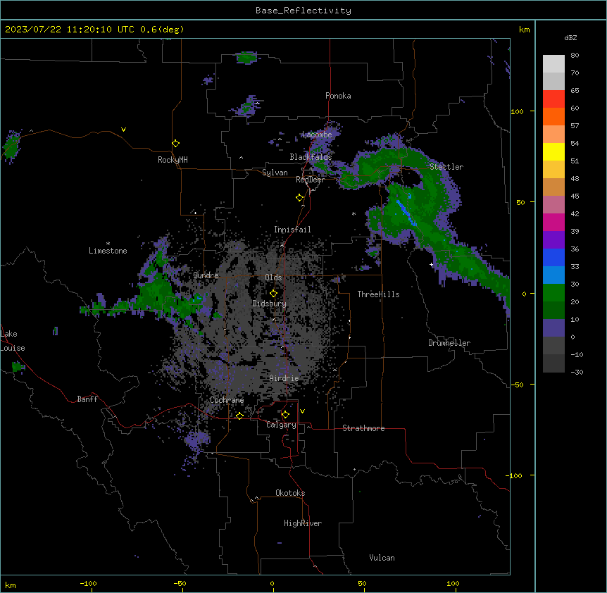Select the Sundre label
This screenshot has height=593, width=607.
206,275
